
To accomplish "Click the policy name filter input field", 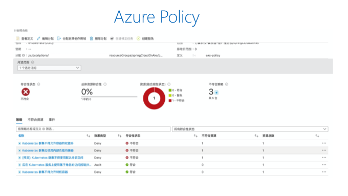I will (93, 129).
